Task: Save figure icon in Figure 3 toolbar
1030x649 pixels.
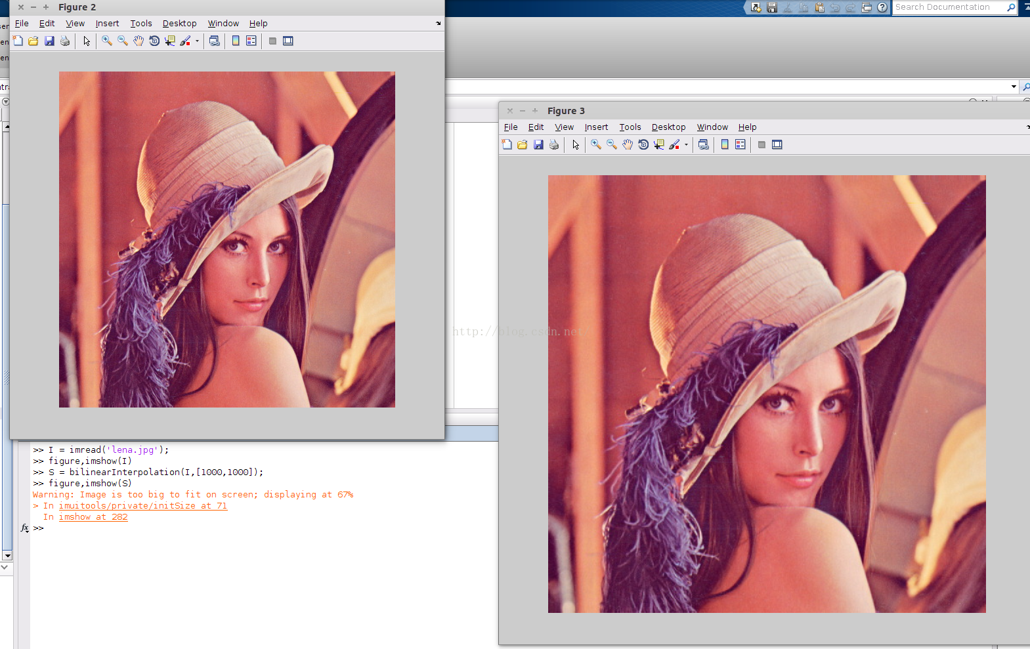Action: click(x=538, y=144)
